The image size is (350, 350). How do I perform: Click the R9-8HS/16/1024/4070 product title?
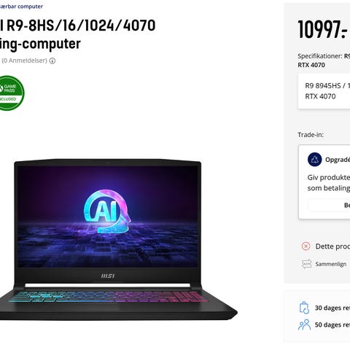(77, 26)
